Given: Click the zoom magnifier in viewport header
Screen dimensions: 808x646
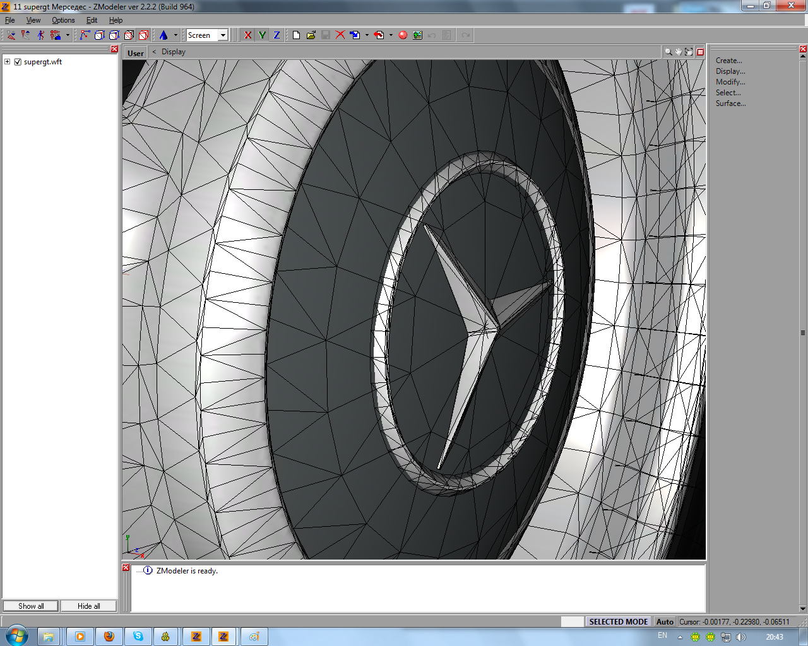Looking at the screenshot, I should (668, 52).
